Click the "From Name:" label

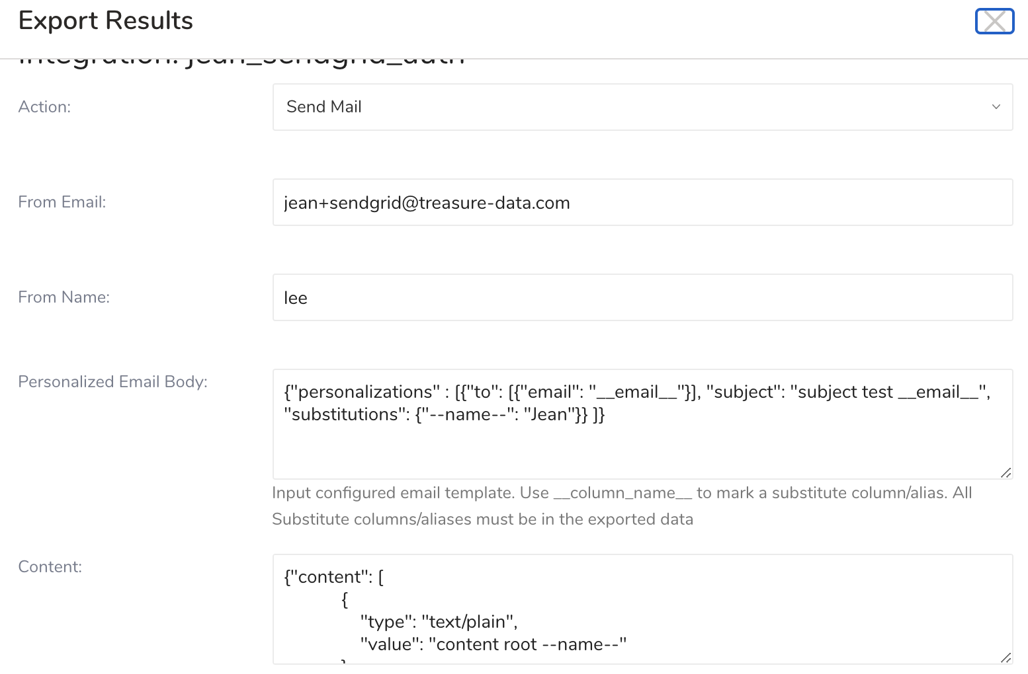pos(64,297)
